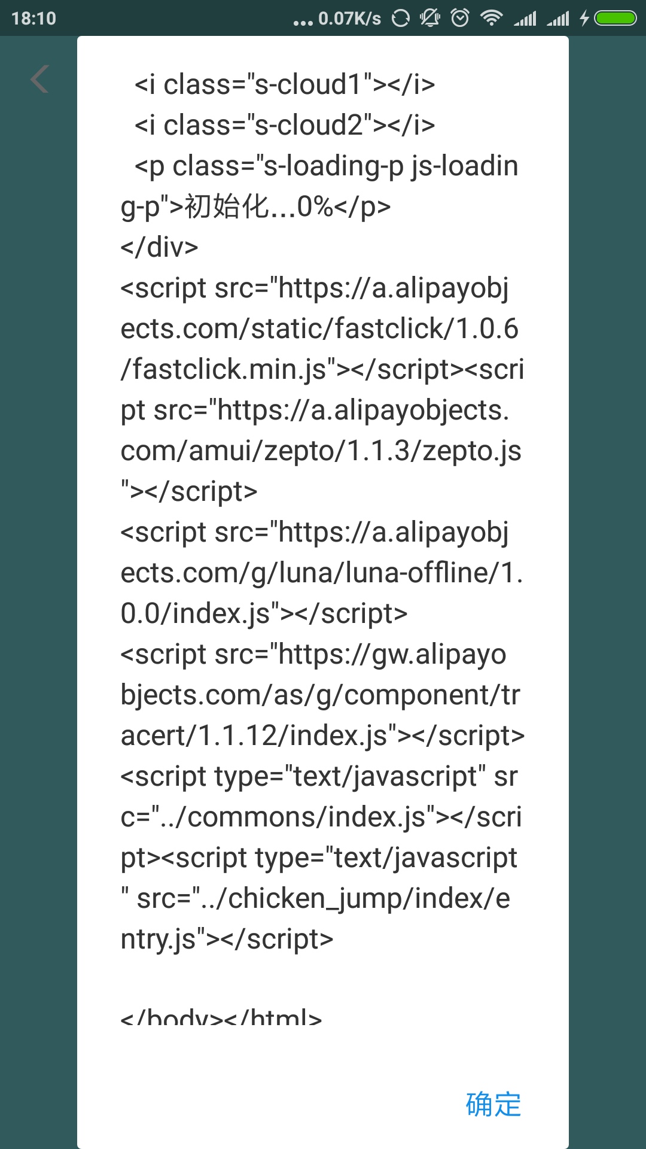
Task: Click the acert/1.1.12/index.js text line
Action: (x=322, y=735)
